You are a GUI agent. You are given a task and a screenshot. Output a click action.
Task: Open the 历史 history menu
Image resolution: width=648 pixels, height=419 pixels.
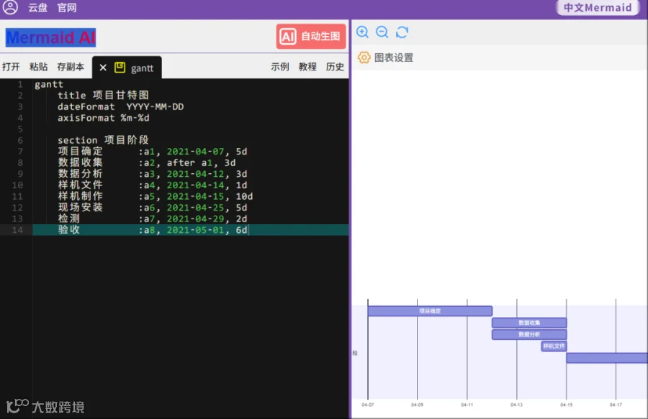point(335,67)
